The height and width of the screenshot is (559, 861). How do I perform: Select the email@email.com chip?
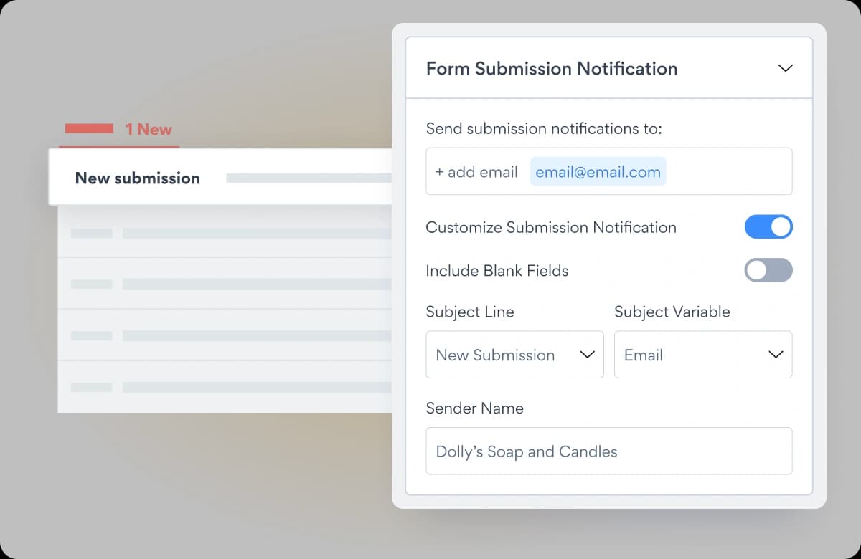coord(598,172)
